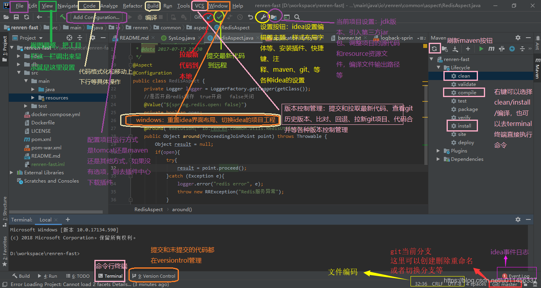Expand the java folder in Project tree
541x288 pixels.
(x=33, y=90)
